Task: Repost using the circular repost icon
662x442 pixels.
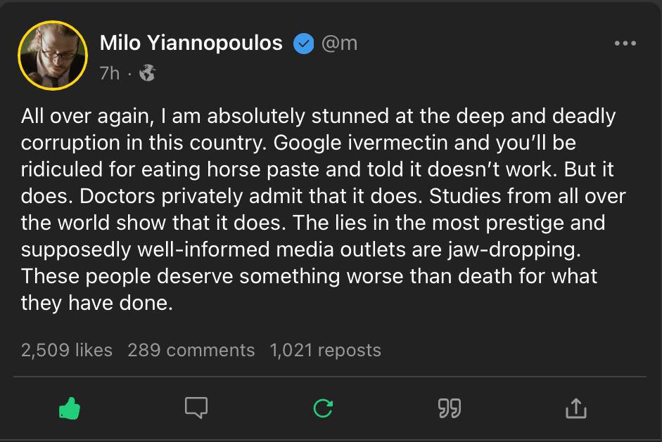Action: [x=322, y=408]
